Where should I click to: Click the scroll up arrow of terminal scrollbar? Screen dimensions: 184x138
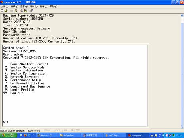(182, 15)
